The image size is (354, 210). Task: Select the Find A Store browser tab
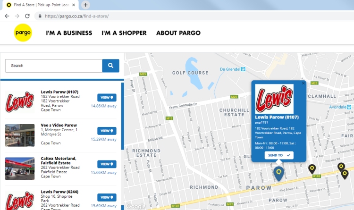pyautogui.click(x=41, y=5)
